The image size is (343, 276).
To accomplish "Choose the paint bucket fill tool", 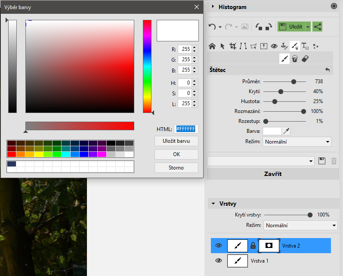I will pos(295,59).
